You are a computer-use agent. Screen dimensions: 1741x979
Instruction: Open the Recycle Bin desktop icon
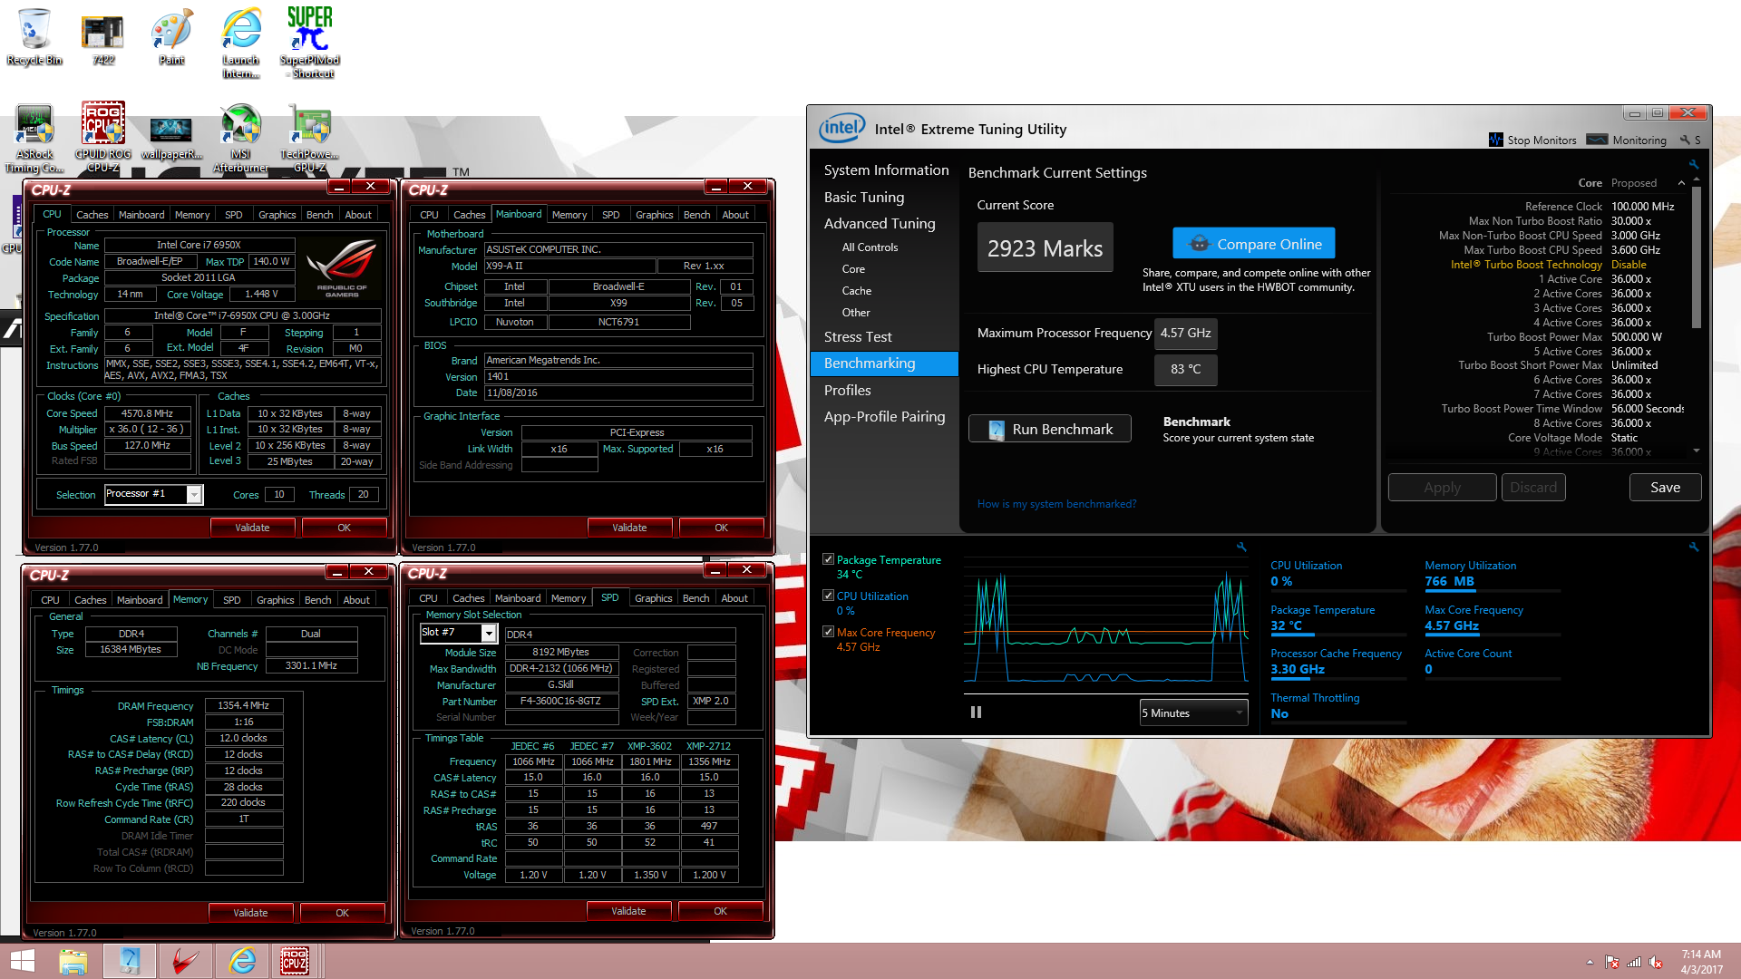point(34,36)
